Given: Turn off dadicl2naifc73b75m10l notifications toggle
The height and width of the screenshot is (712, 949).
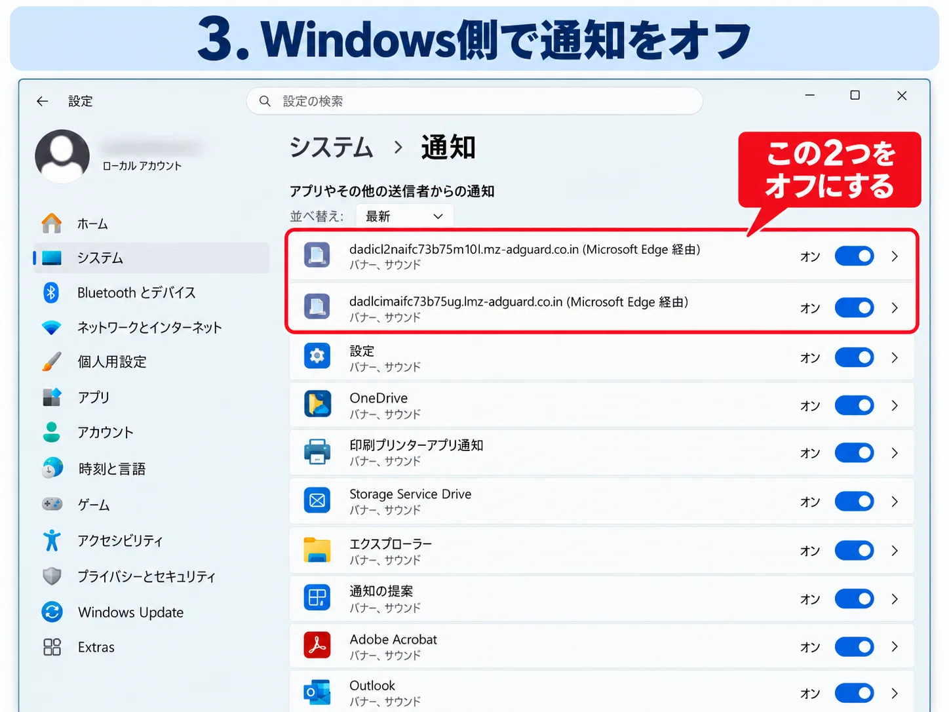Looking at the screenshot, I should click(x=854, y=256).
